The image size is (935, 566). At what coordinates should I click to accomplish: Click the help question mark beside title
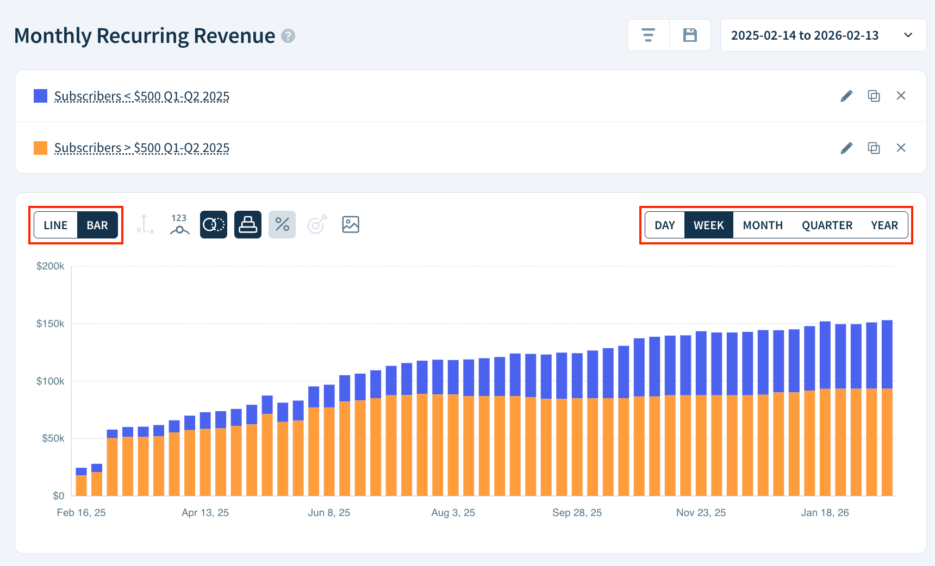pos(288,36)
